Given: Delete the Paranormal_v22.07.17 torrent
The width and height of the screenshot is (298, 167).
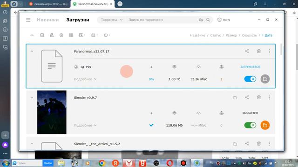Looking at the screenshot, I should 259,51.
